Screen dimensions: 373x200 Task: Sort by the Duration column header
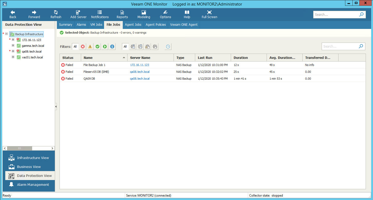249,58
